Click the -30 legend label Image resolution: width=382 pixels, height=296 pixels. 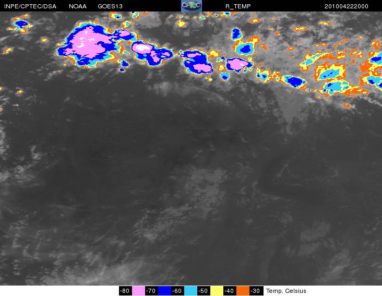(x=256, y=291)
